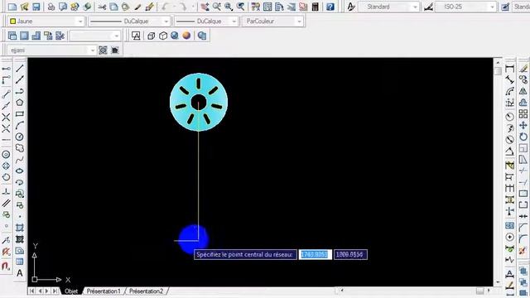
Task: Toggle the Center object snap
Action: coord(6,155)
